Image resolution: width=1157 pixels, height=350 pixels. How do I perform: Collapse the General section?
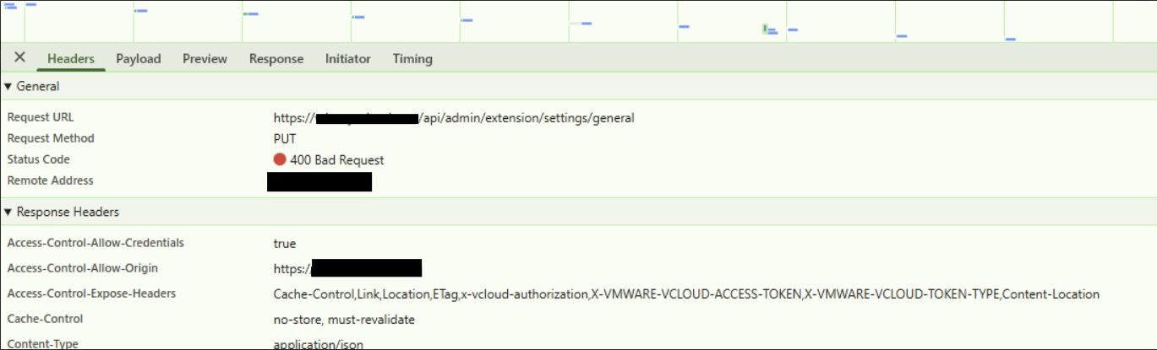(x=8, y=86)
